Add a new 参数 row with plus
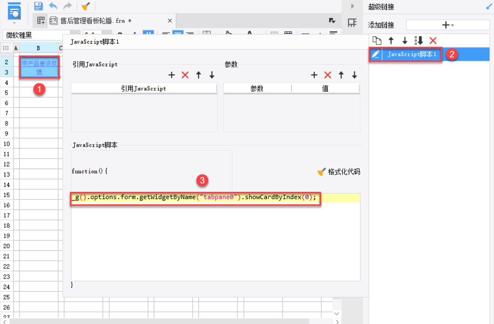 [314, 75]
